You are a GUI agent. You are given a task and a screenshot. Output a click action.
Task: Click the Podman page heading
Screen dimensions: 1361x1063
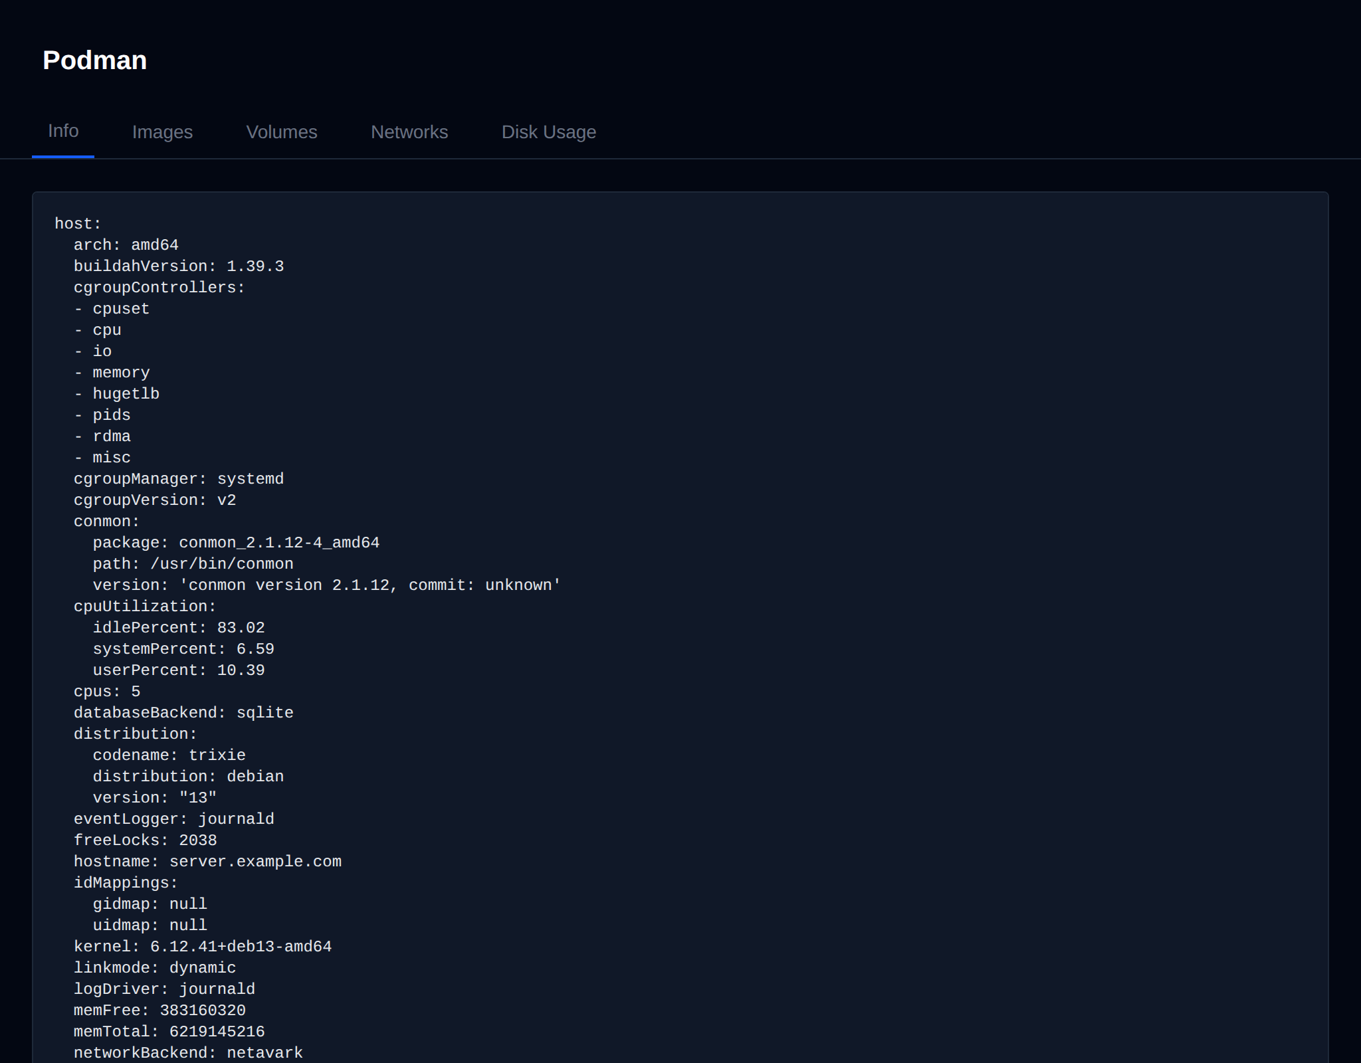[95, 60]
